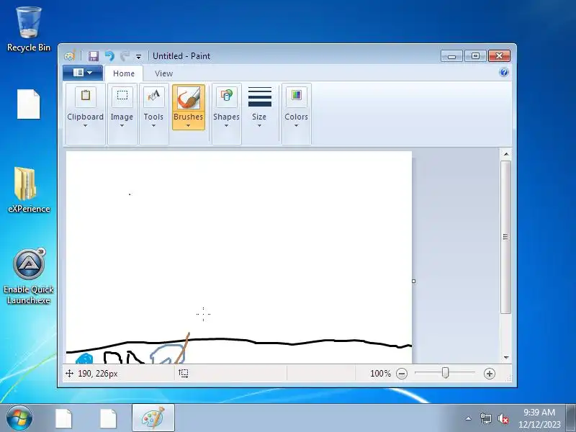Show hidden tray icons arrow
The image size is (576, 432).
[469, 418]
